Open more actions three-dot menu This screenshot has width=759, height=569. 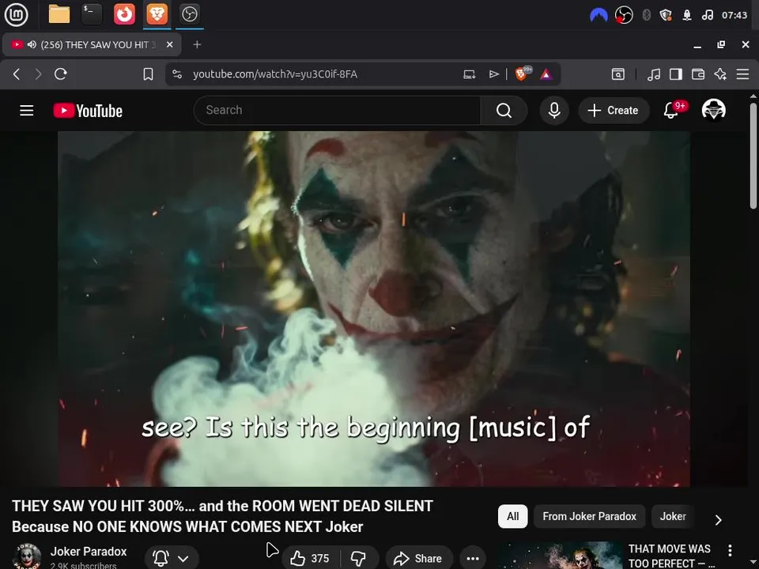tap(473, 559)
